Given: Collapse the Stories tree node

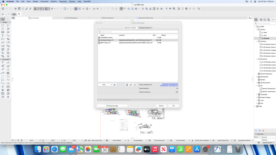Looking at the screenshot, I should click(x=257, y=30).
